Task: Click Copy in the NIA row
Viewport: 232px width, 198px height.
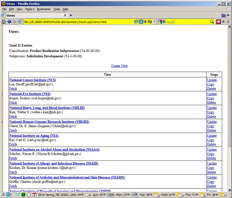Action: click(211, 140)
